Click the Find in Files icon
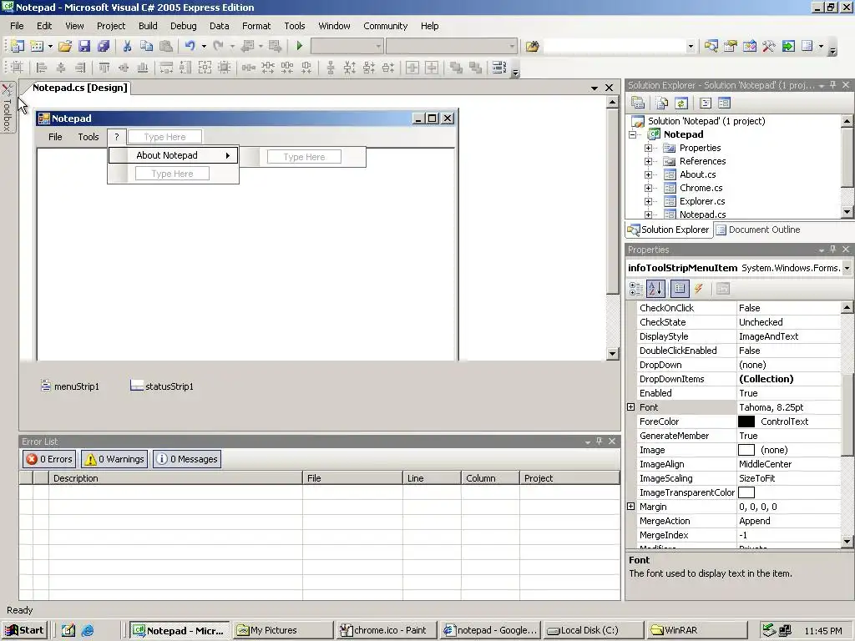 [x=532, y=47]
